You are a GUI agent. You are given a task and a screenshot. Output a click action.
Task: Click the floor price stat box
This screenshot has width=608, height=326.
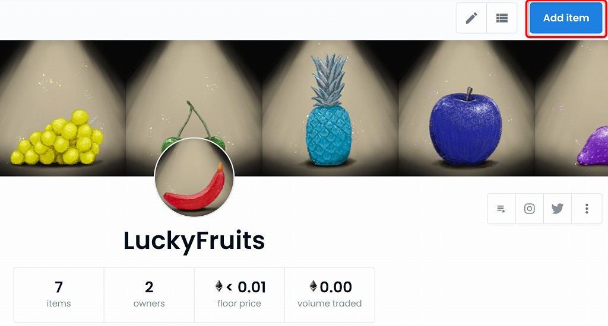point(239,295)
